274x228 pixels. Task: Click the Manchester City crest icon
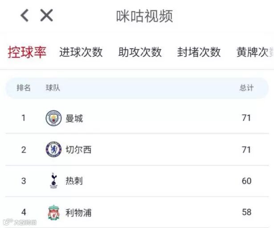[x=53, y=118]
